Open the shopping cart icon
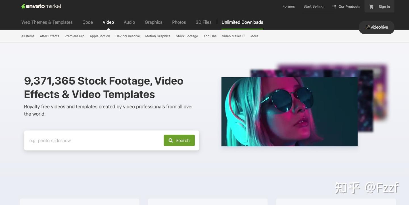 [x=371, y=7]
